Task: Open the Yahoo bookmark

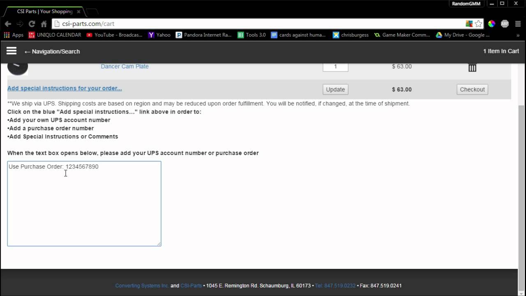Action: click(159, 35)
